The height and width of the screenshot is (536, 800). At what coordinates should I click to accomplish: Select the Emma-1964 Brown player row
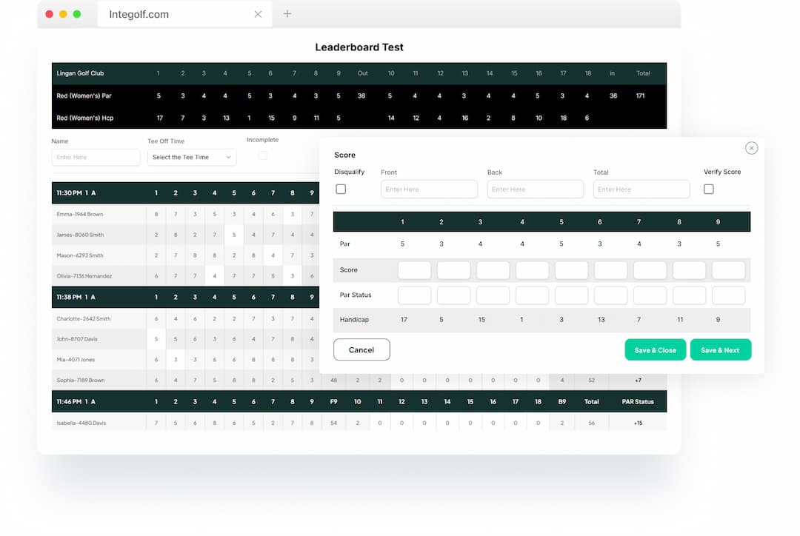tap(83, 214)
